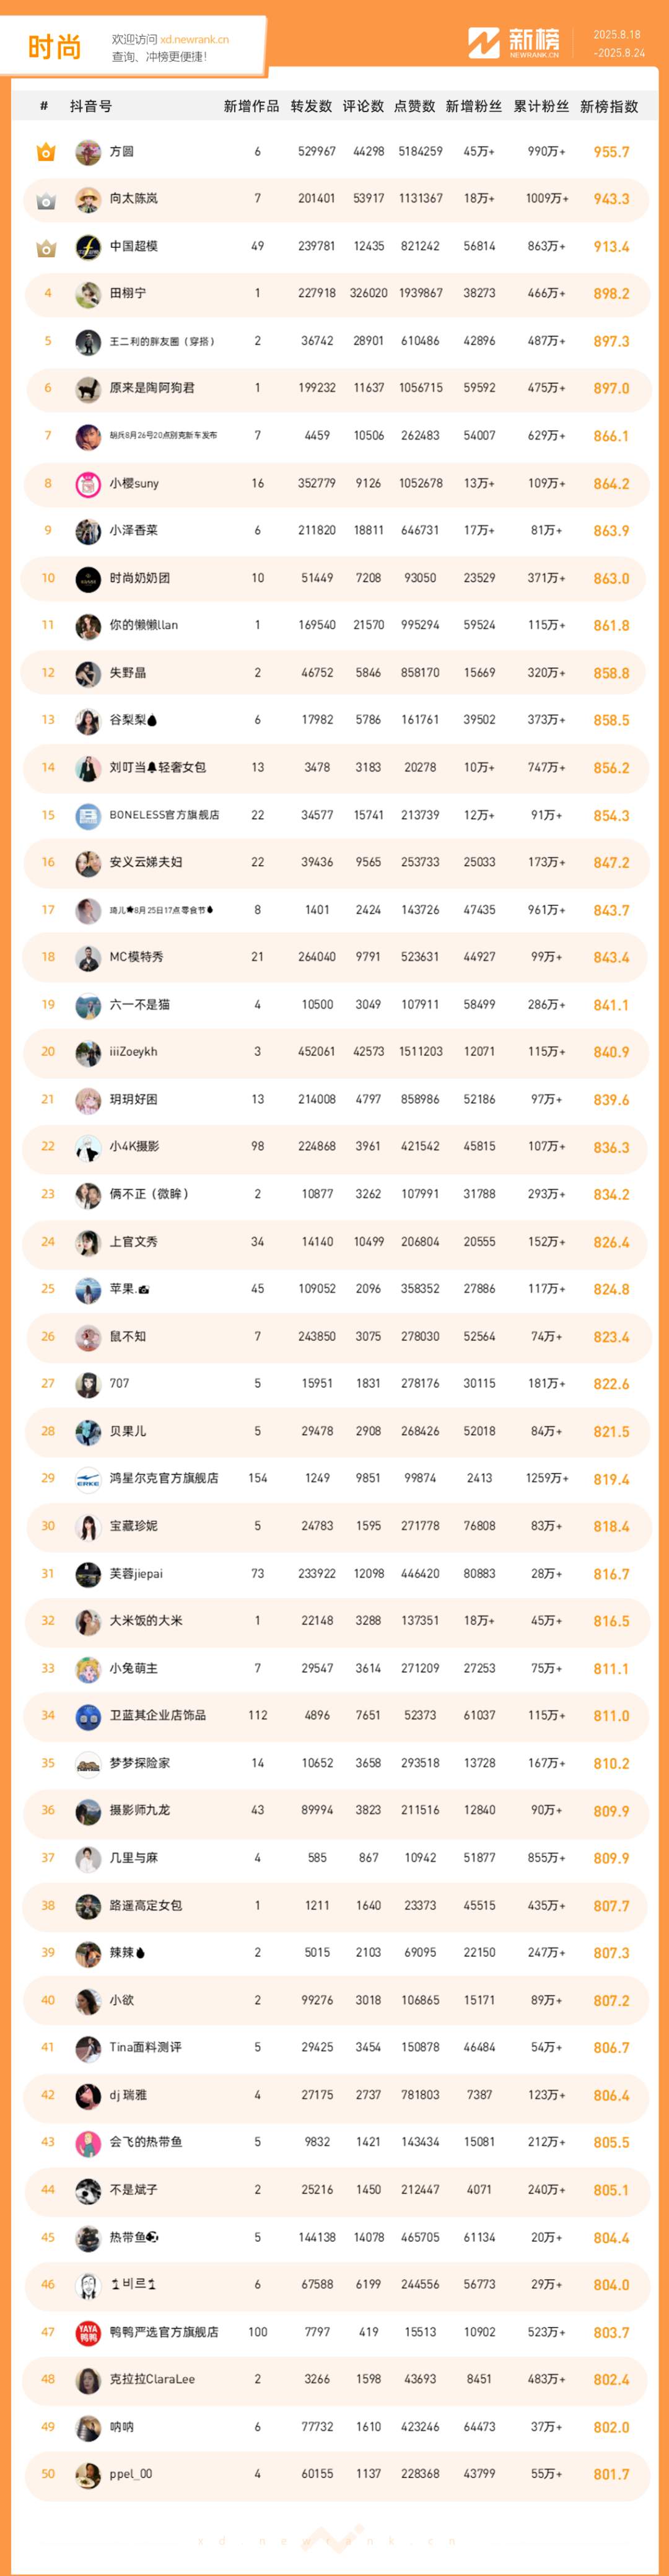Click 鸿星尔克官方旗舰店 ERKE logo avatar

point(88,1479)
